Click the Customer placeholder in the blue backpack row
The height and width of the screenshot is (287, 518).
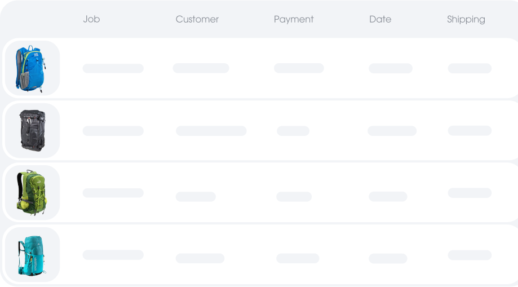(201, 68)
